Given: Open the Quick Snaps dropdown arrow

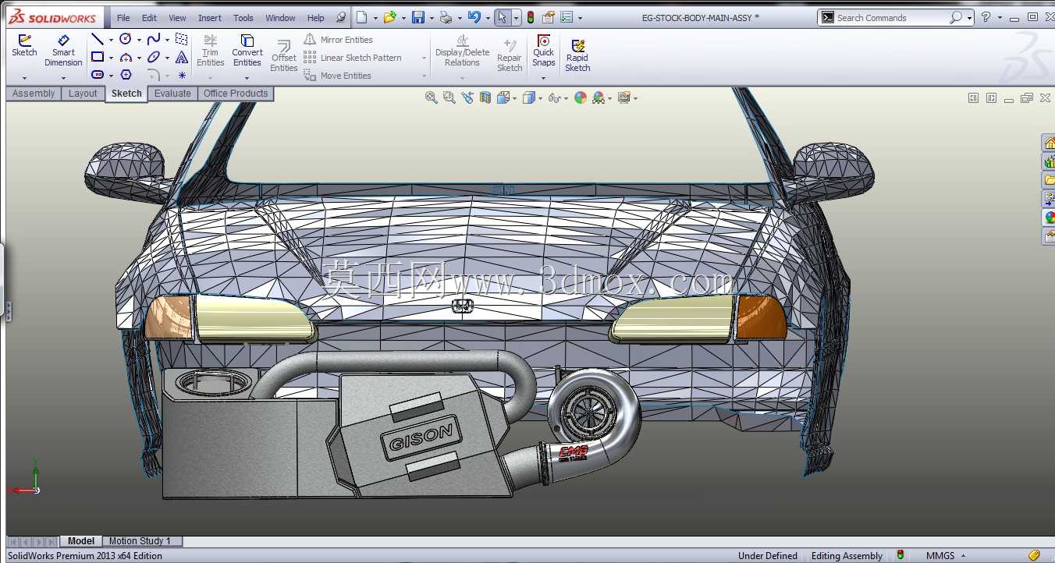Looking at the screenshot, I should [x=544, y=78].
